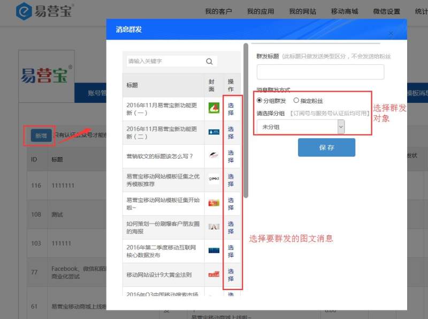
Task: Click 选择 for 营销软文的标题该怎么写
Action: tap(231, 156)
